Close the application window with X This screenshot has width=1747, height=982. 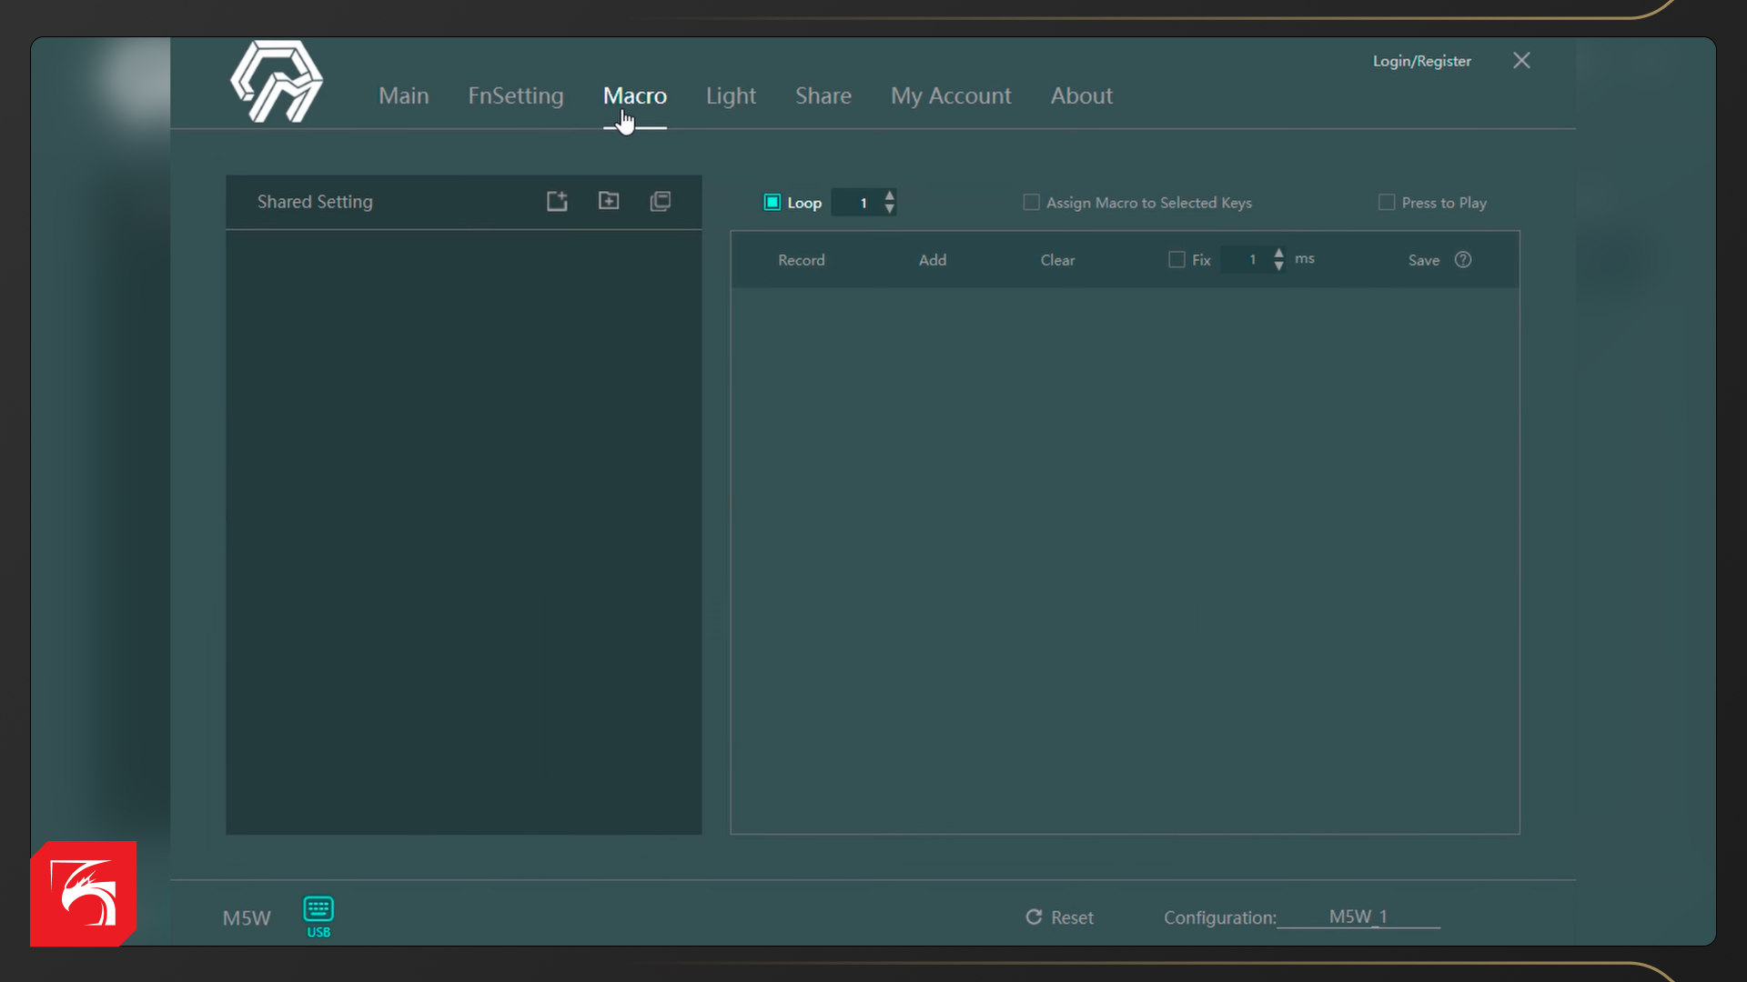[1521, 61]
